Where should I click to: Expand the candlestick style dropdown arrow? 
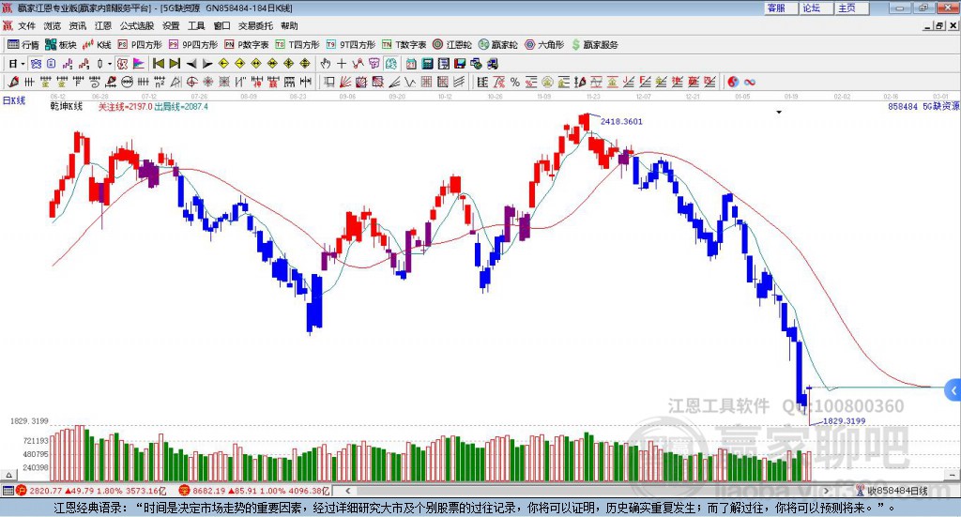(110, 64)
